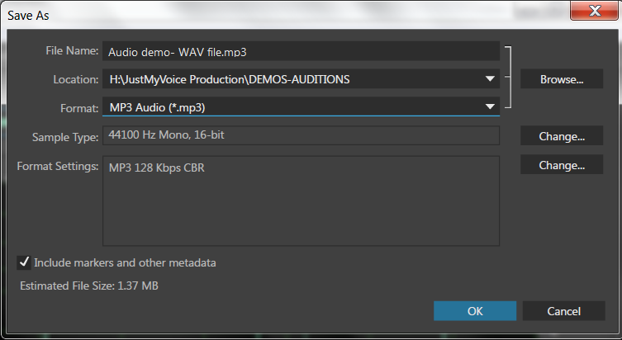Click the 'File Name:' label

click(x=71, y=50)
